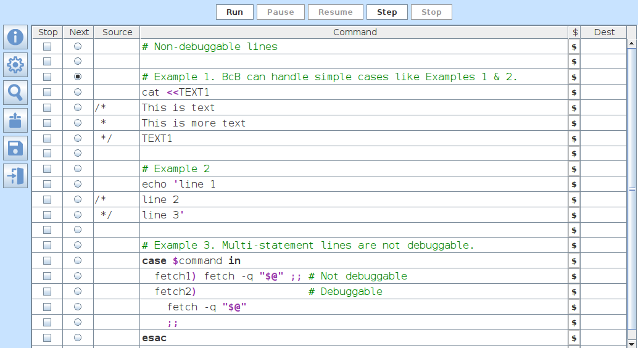Click the upload/load script icon
The height and width of the screenshot is (348, 638).
coord(15,120)
